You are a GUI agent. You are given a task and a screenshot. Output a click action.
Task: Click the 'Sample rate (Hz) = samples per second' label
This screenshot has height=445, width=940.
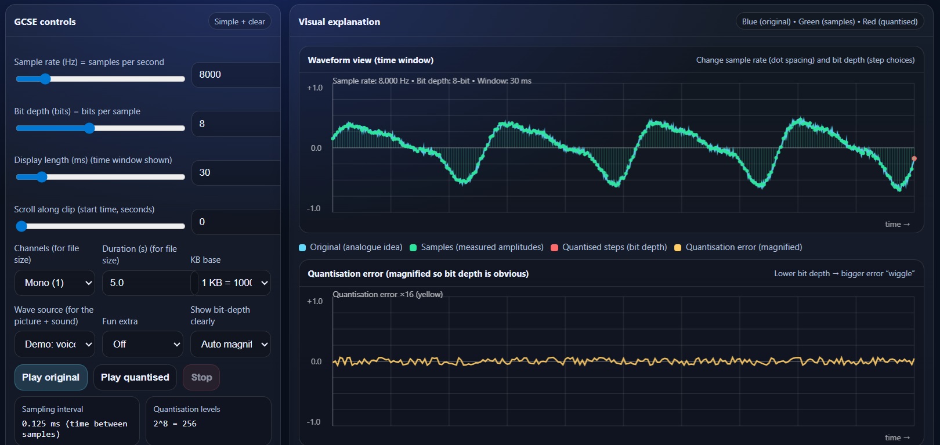[x=89, y=62]
